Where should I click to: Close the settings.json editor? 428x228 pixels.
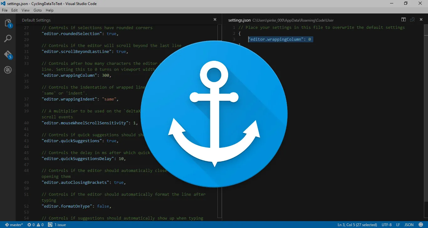[421, 19]
